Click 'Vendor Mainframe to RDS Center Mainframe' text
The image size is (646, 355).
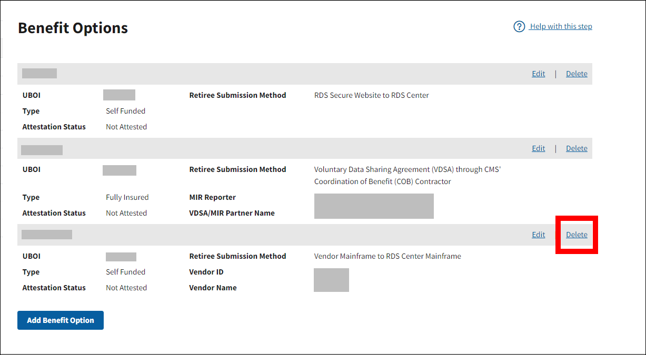pos(387,256)
